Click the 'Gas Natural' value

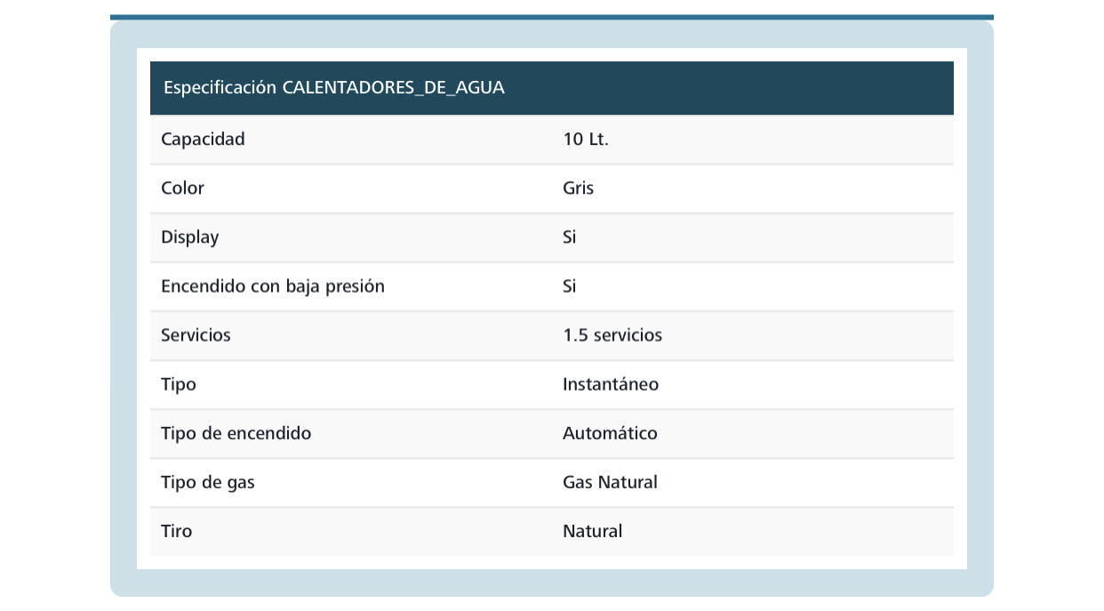click(x=610, y=482)
